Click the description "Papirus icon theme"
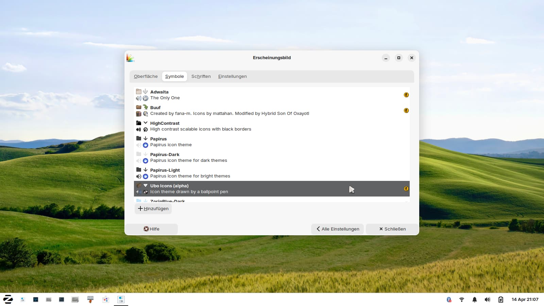This screenshot has height=306, width=544. 171,145
